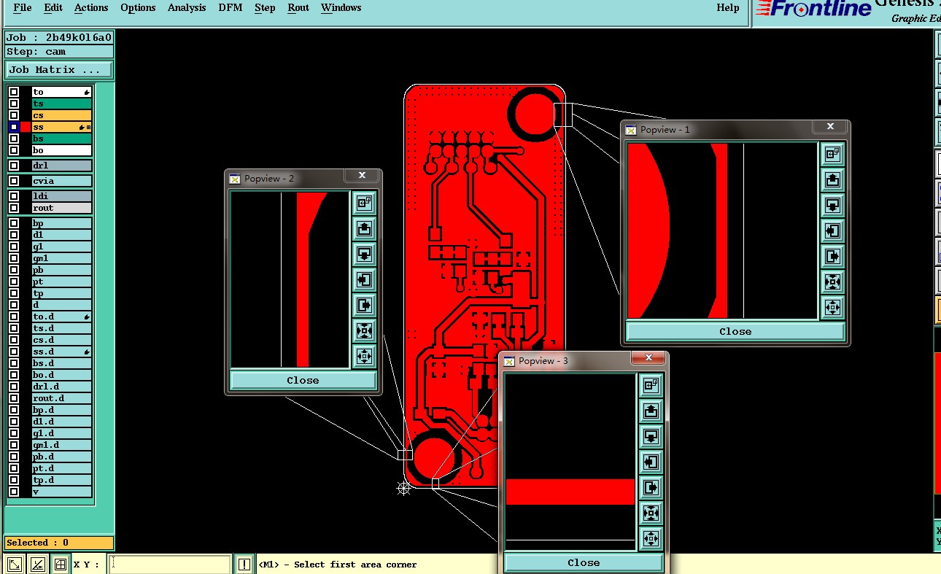Click inside the X Y coordinate input field

(x=170, y=565)
